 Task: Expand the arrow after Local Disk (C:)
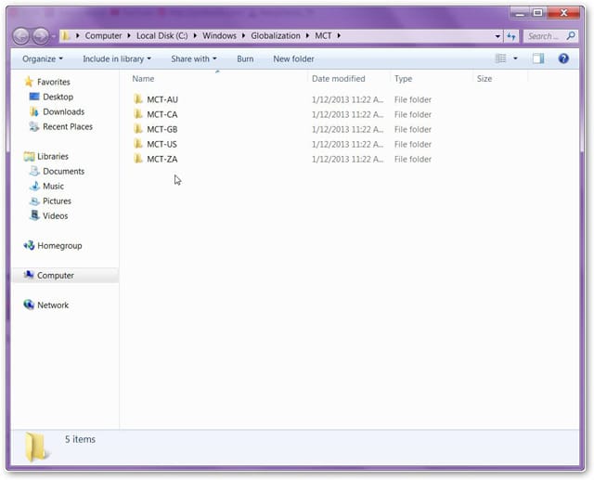195,35
